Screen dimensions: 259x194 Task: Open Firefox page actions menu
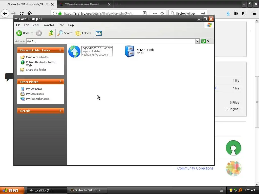(155, 13)
